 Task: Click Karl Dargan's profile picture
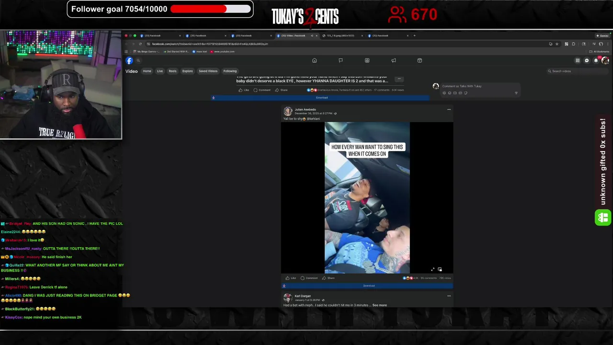pyautogui.click(x=288, y=298)
